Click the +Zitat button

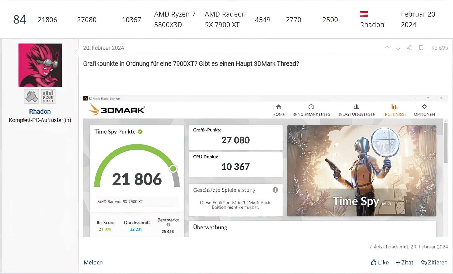click(x=404, y=262)
